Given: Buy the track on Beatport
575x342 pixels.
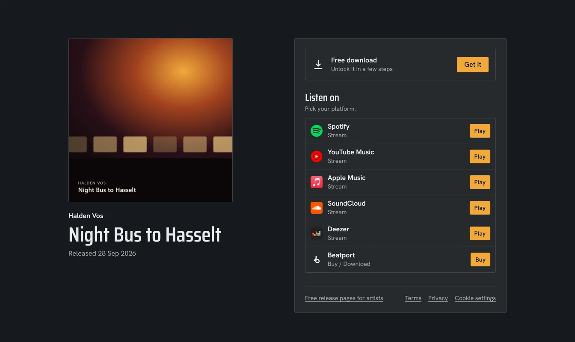Looking at the screenshot, I should point(480,259).
